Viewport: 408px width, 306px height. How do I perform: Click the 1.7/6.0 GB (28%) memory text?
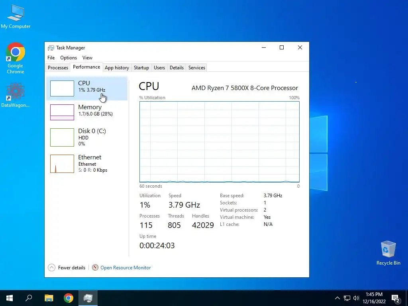coord(96,114)
